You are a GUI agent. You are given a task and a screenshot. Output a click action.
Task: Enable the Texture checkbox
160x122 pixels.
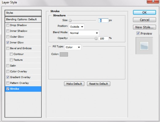pos(11,60)
